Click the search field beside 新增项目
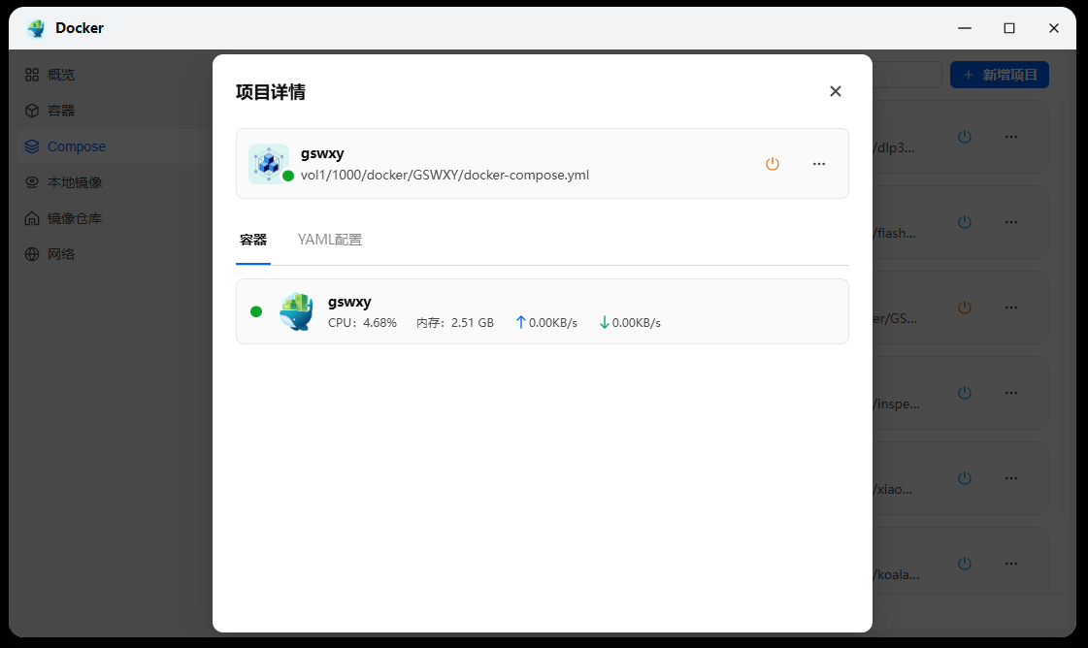 pos(907,75)
